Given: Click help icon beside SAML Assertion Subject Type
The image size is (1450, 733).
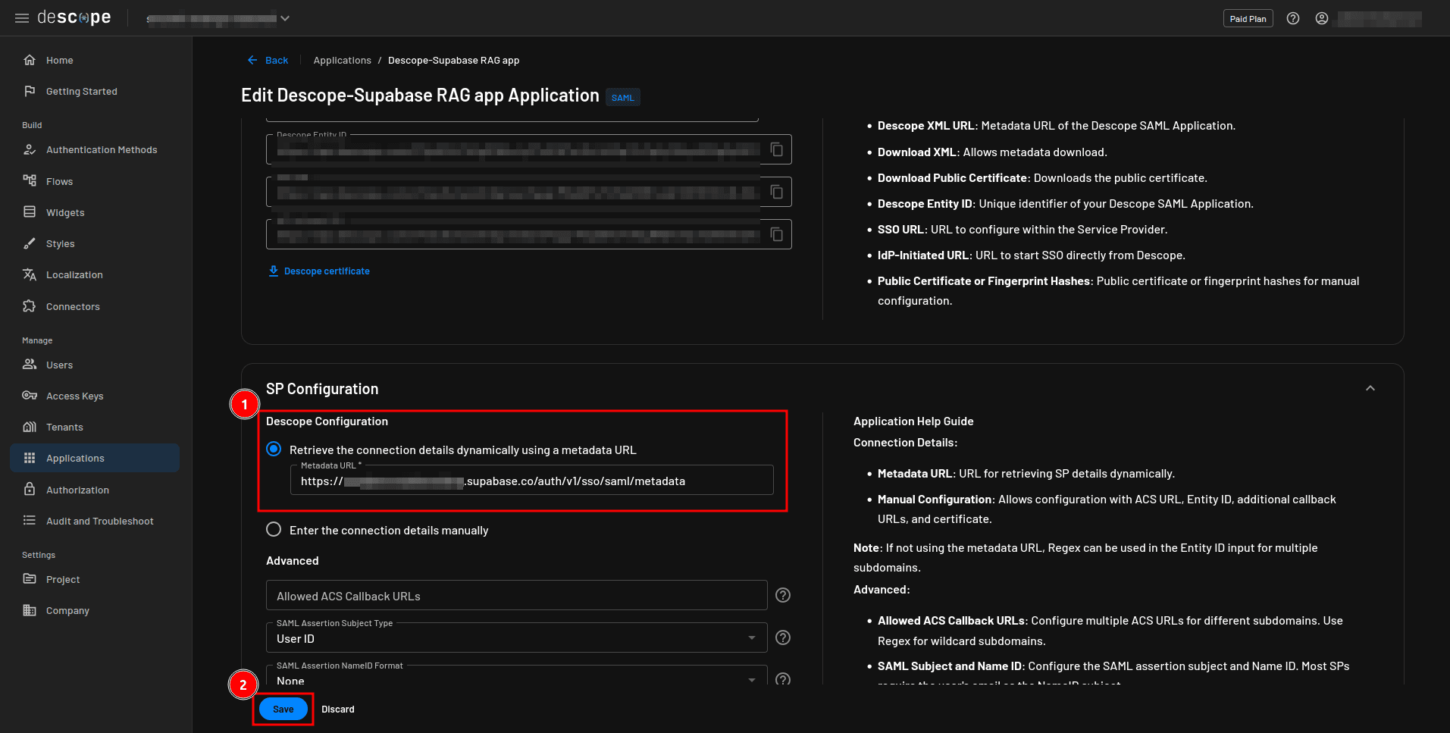Looking at the screenshot, I should pos(783,637).
